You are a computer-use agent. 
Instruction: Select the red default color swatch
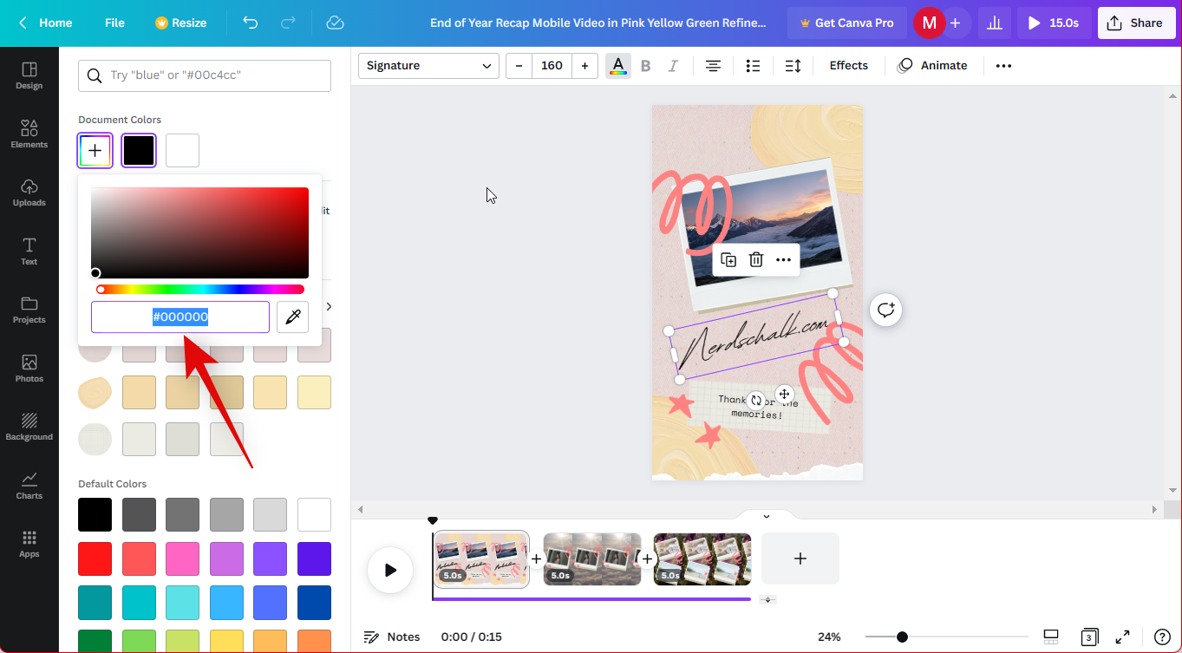[95, 558]
